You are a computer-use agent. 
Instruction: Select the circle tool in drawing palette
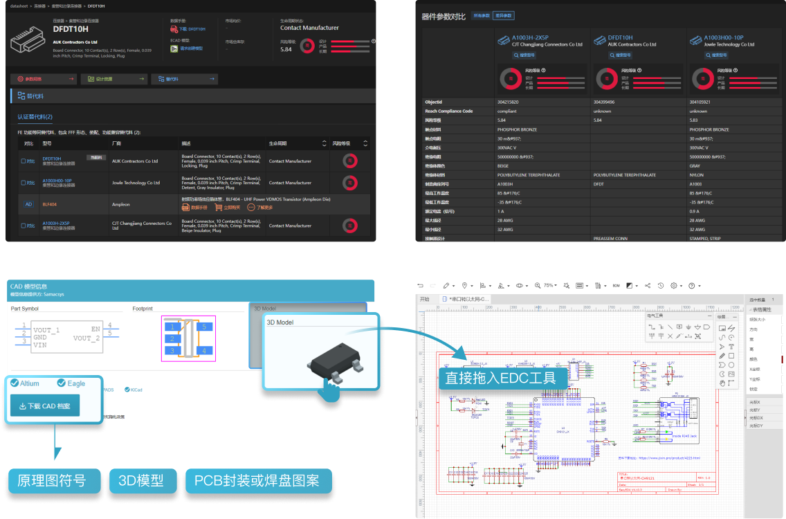pyautogui.click(x=731, y=365)
